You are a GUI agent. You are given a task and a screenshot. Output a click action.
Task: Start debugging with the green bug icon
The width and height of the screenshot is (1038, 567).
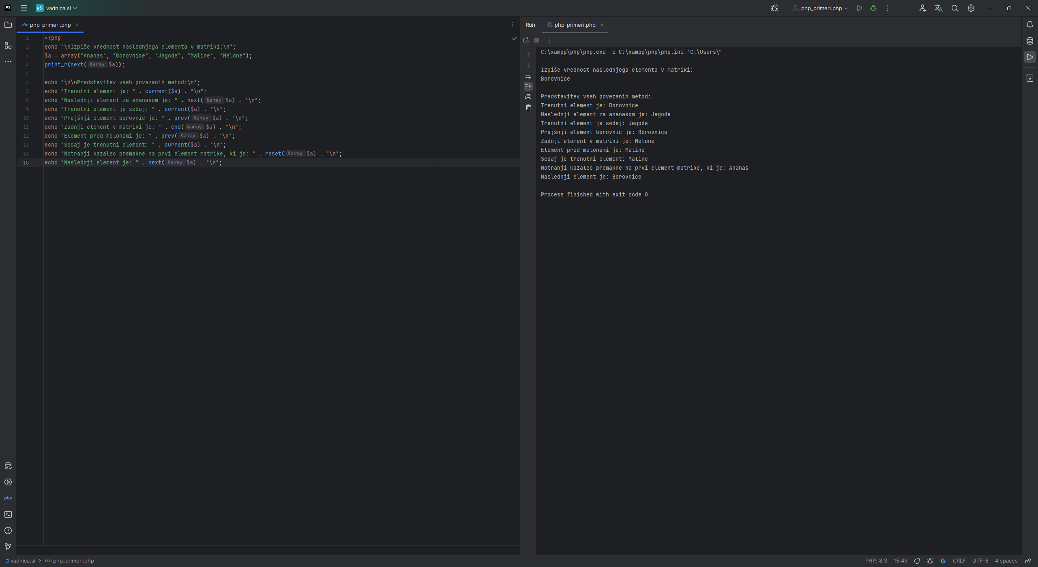click(x=873, y=8)
